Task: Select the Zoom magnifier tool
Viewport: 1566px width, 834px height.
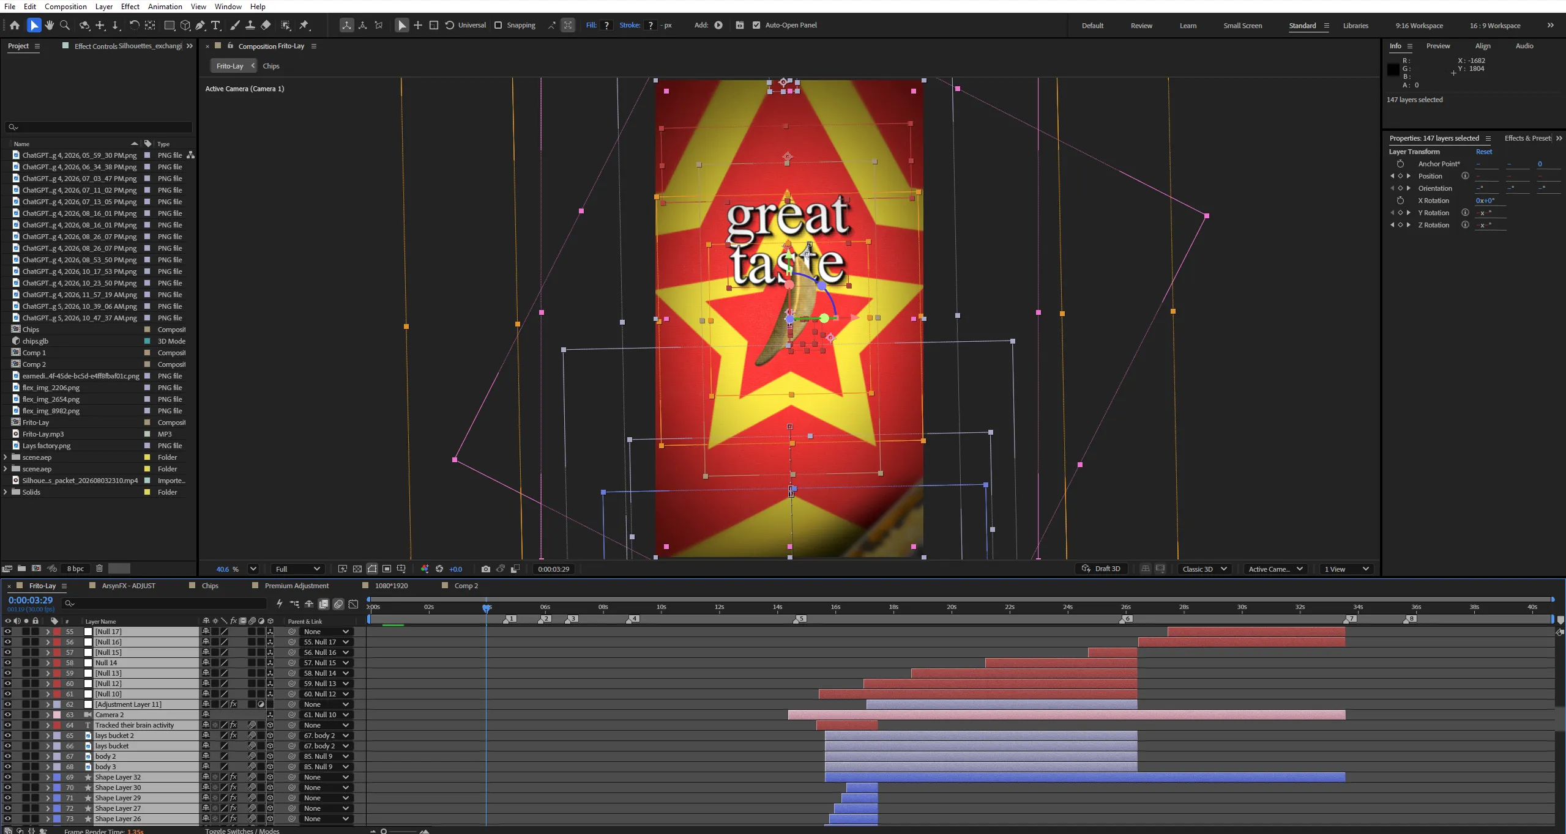Action: [x=65, y=25]
